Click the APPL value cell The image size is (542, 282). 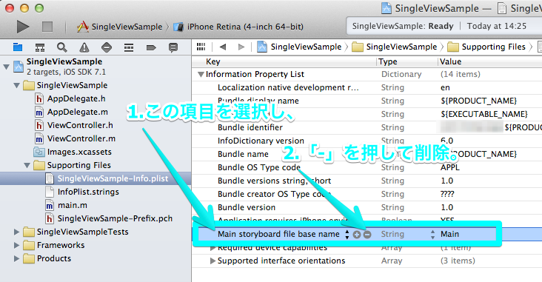pos(450,167)
